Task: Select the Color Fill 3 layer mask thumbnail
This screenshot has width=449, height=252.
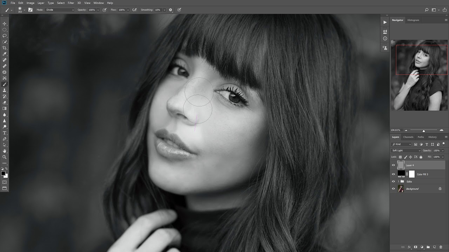Action: [412, 174]
